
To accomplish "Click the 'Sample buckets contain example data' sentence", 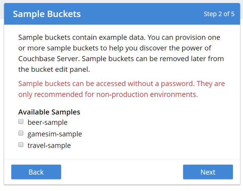I will click(82, 38).
